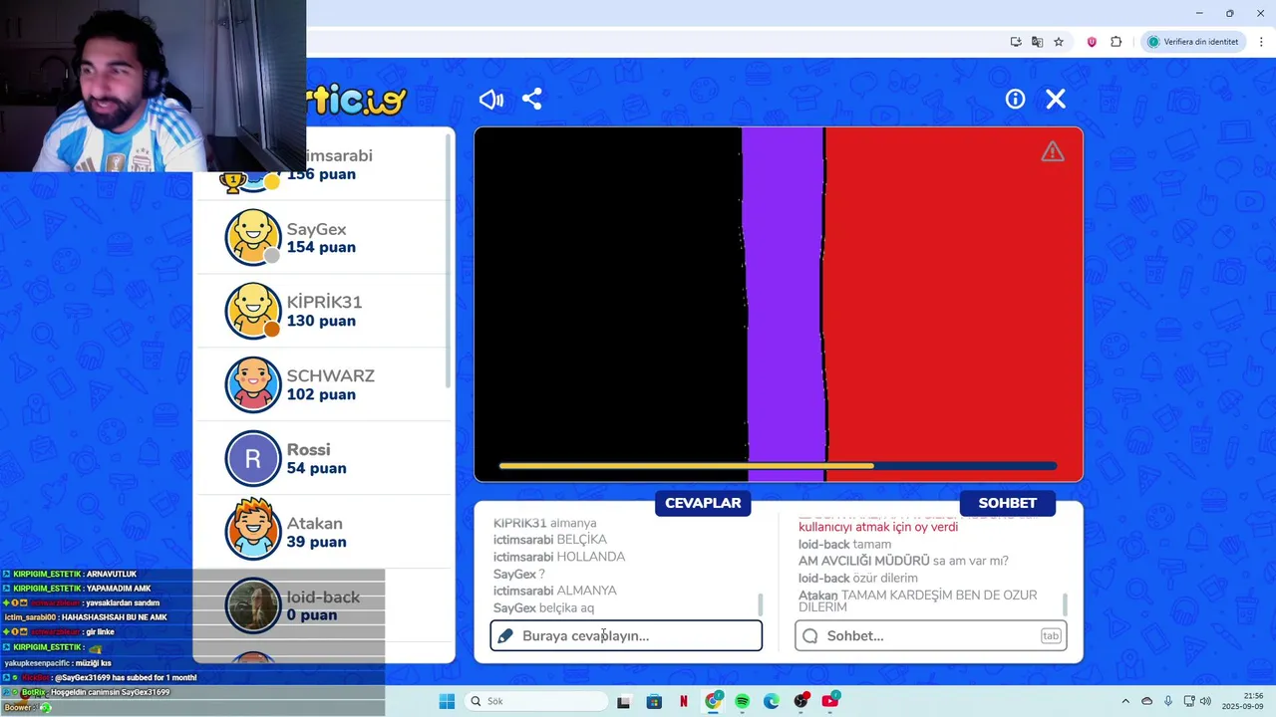Select Rossi player avatar

click(x=253, y=458)
